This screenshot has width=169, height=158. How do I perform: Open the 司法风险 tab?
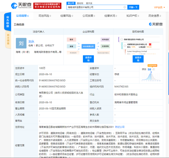[x=45, y=16]
